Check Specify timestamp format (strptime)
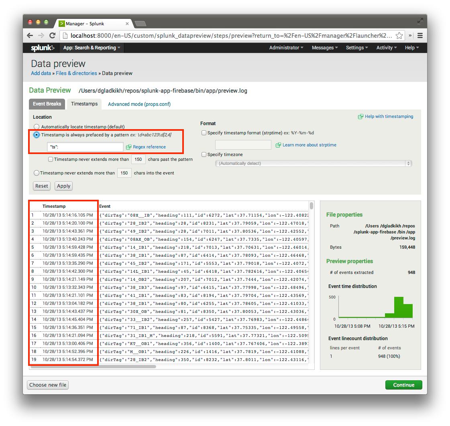 (x=204, y=133)
